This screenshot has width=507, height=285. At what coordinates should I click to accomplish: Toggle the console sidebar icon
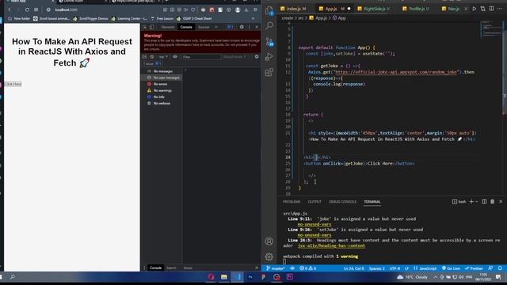[144, 57]
